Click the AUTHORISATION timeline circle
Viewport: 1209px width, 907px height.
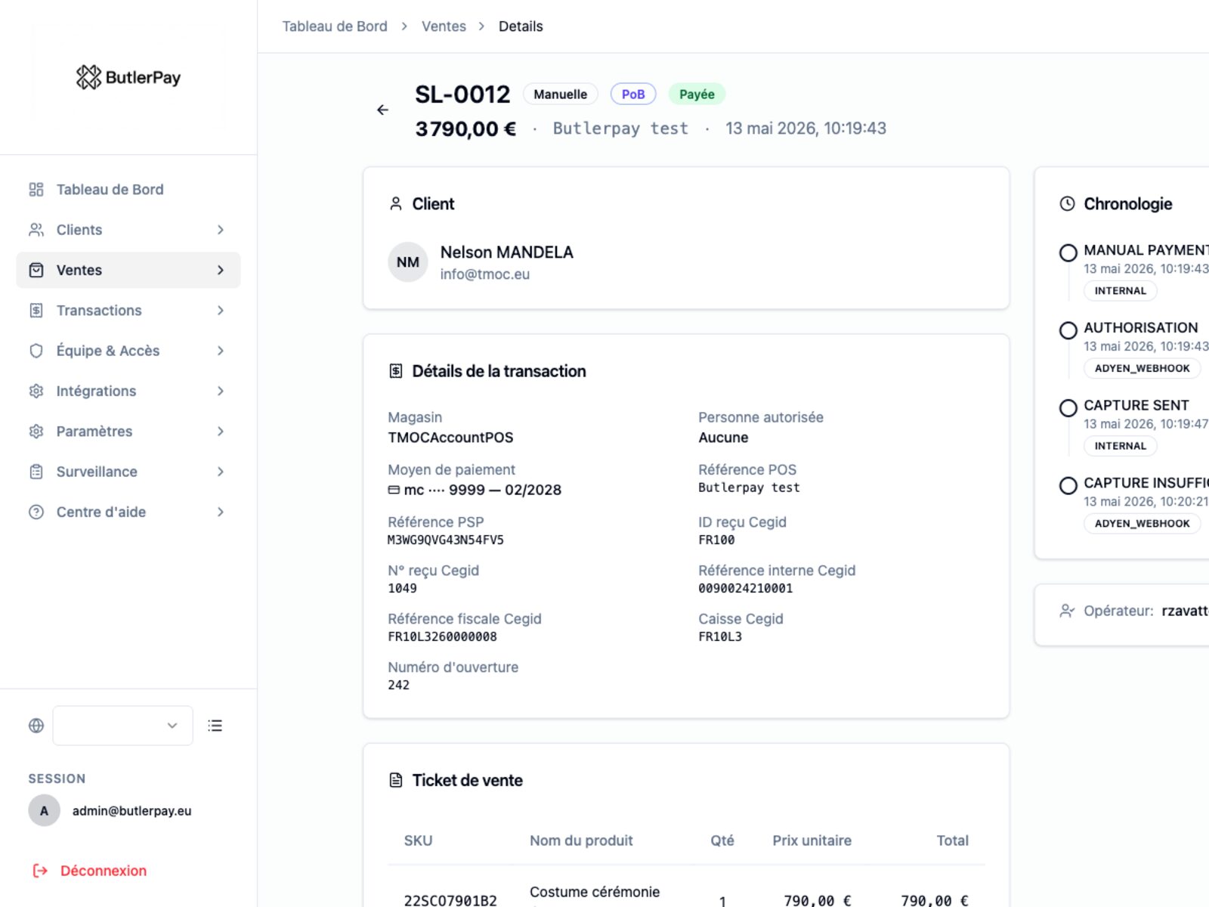(x=1068, y=330)
